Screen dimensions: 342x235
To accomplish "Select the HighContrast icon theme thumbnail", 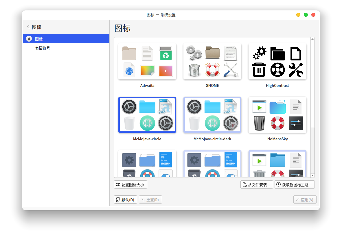I will pyautogui.click(x=277, y=61).
